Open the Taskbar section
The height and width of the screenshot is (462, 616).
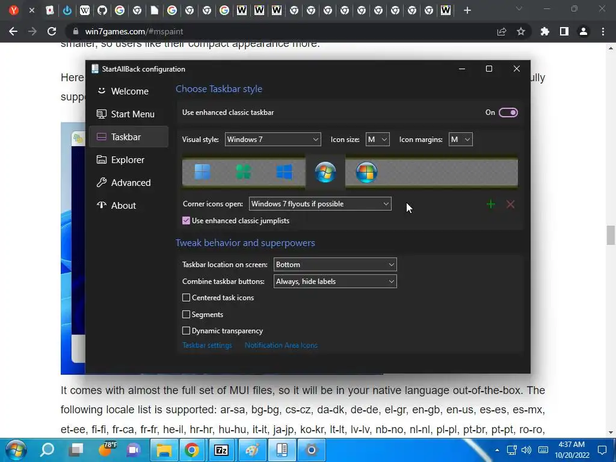pyautogui.click(x=129, y=137)
